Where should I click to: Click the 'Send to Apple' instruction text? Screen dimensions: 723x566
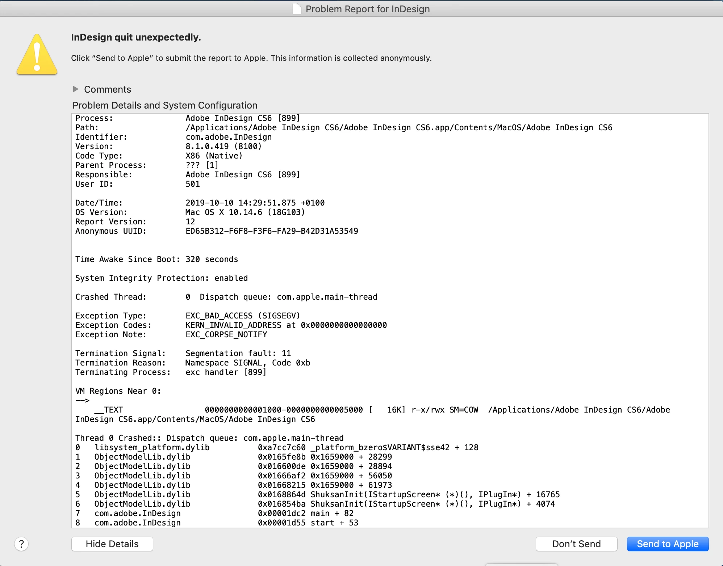251,58
